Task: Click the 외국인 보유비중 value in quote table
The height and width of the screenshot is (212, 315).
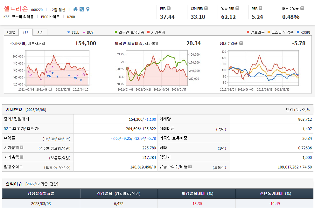Action: 307,139
